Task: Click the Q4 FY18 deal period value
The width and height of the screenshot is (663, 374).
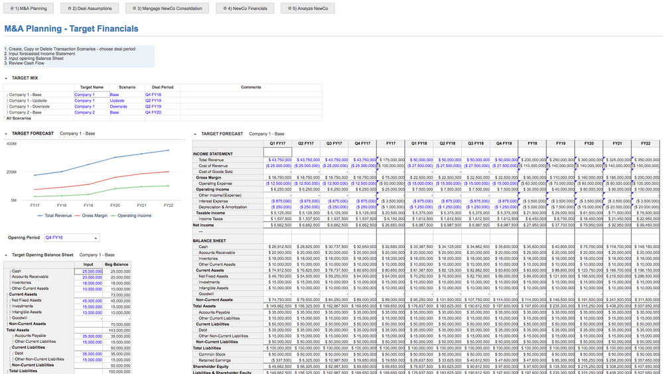Action: (153, 95)
